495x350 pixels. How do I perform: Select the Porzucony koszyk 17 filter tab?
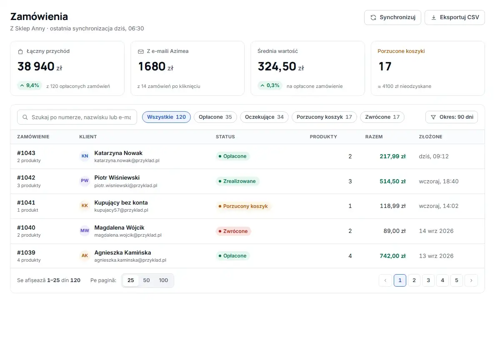(x=324, y=117)
